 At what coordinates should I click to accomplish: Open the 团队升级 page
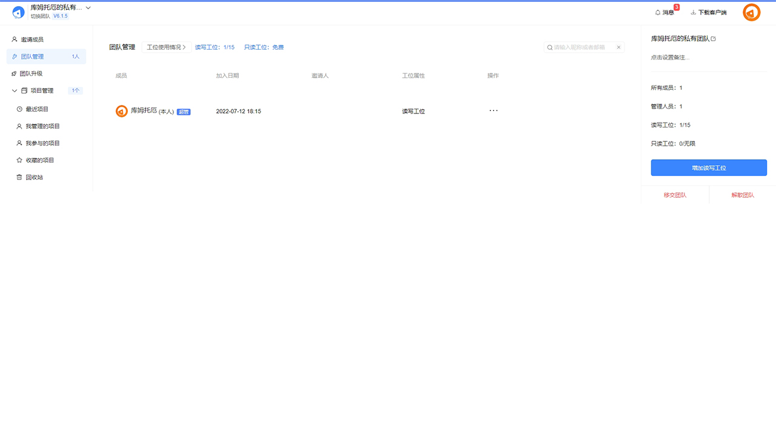click(31, 73)
